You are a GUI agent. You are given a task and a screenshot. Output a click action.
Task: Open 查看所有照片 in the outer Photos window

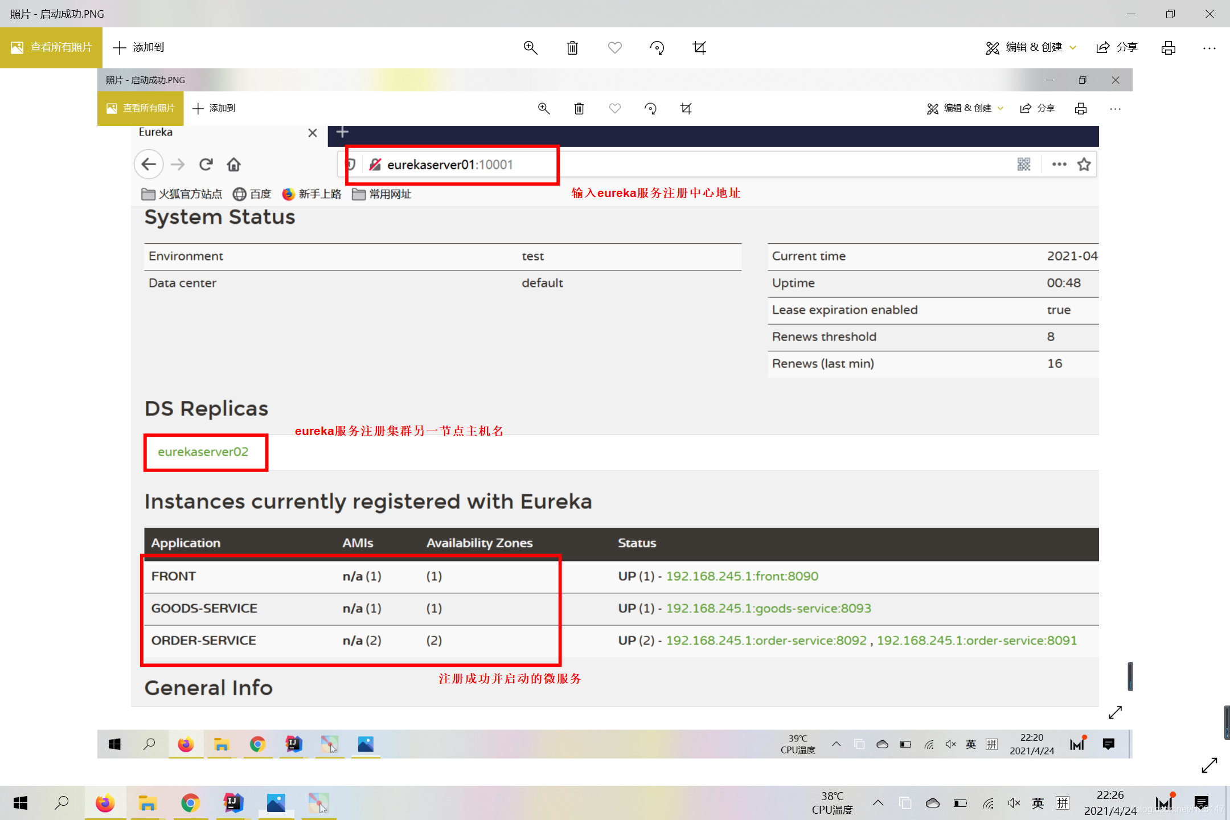pos(51,48)
